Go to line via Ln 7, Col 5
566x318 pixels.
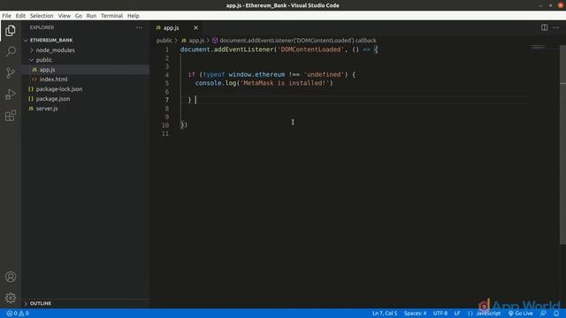385,314
